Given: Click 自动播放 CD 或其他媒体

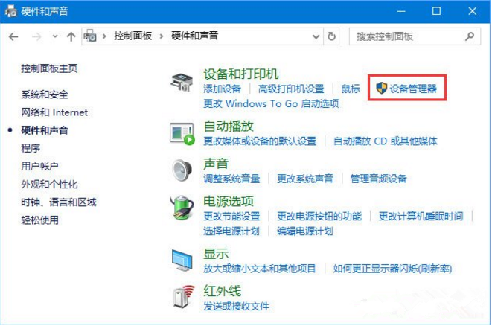Looking at the screenshot, I should pyautogui.click(x=386, y=141).
